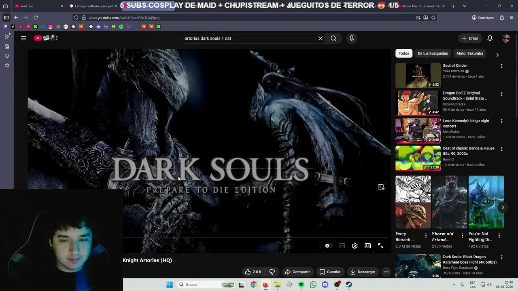Open more options for Black Dragon Kalameet video

(501, 257)
